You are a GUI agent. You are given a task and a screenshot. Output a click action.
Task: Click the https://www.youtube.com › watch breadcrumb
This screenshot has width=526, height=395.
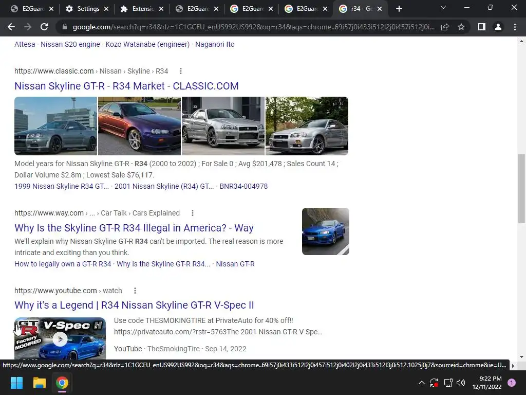68,291
